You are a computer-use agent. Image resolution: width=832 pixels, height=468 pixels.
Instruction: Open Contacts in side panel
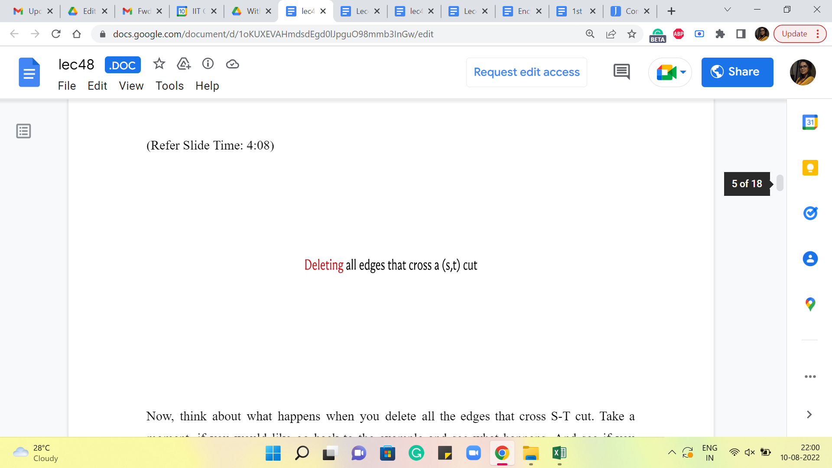pos(810,259)
